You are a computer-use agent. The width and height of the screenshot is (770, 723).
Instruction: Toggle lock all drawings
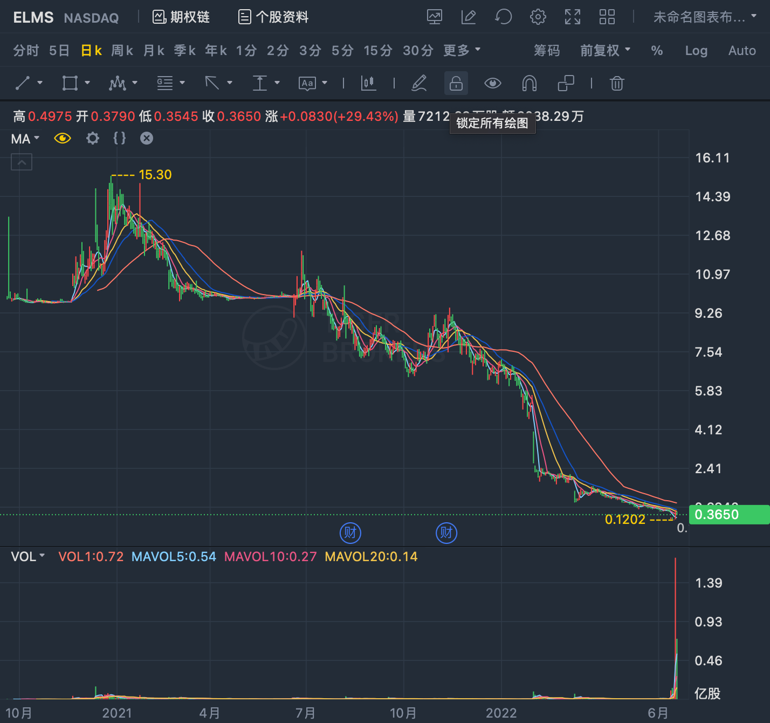pos(456,83)
